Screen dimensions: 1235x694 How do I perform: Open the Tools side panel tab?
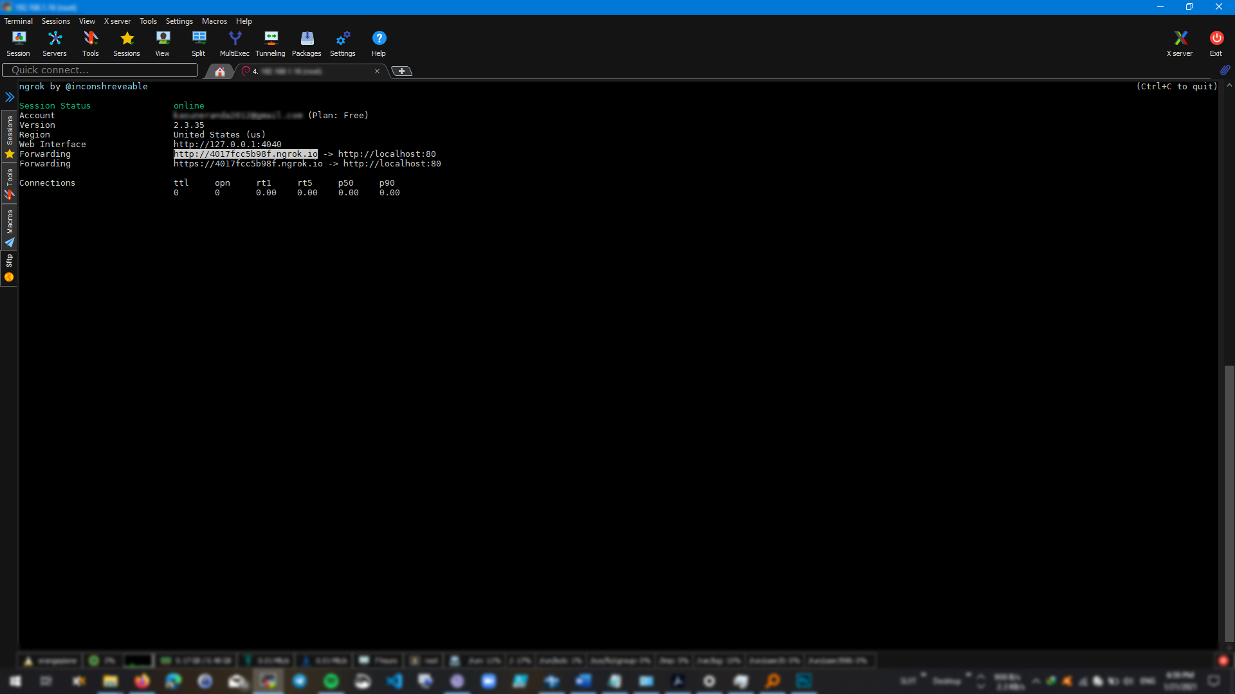(10, 183)
